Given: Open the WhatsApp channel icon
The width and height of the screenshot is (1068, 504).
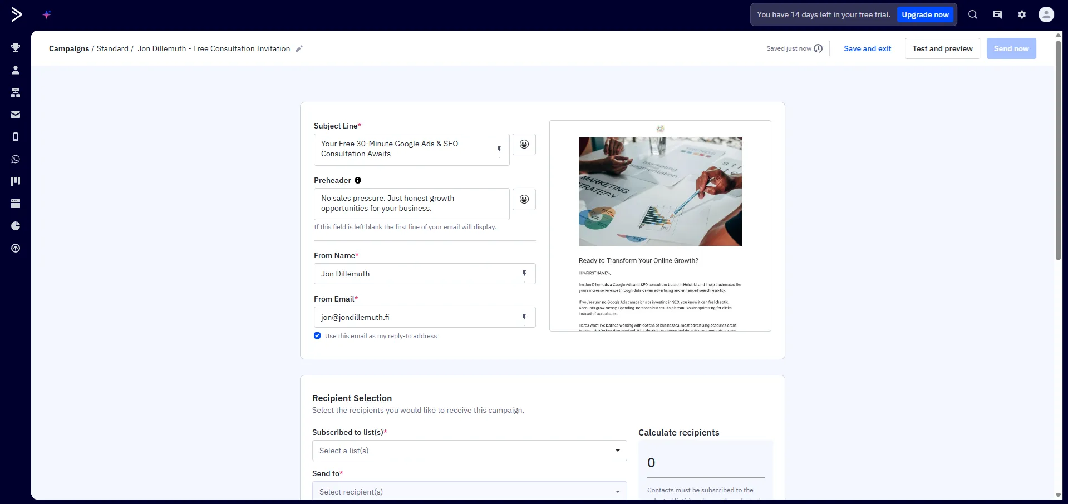Looking at the screenshot, I should (x=15, y=159).
